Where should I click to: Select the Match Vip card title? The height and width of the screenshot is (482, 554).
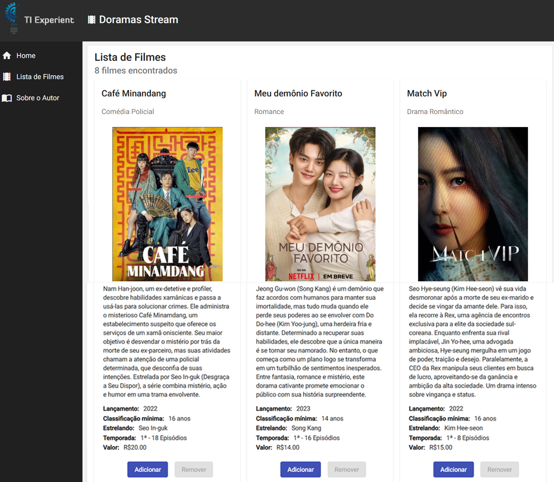click(x=427, y=93)
